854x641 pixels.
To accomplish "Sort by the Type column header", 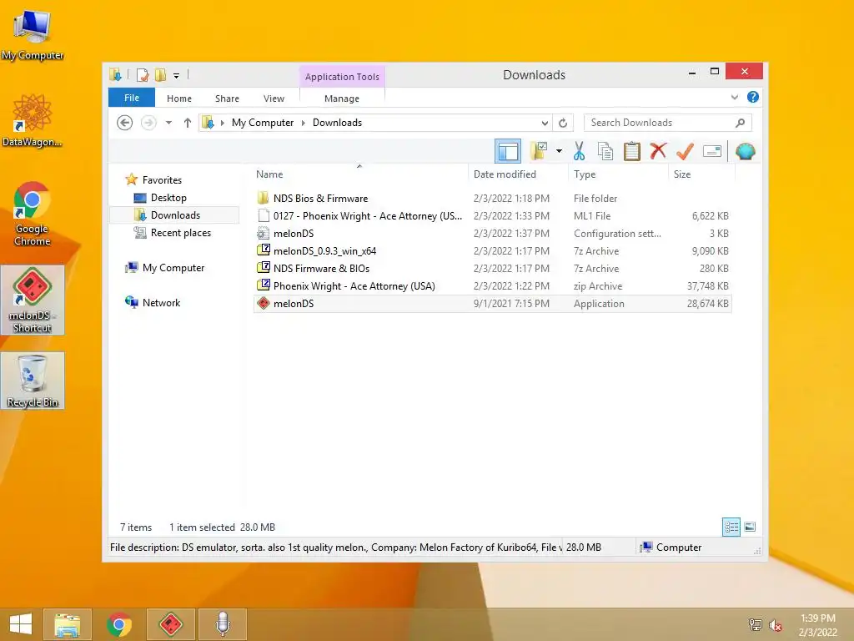I will point(585,174).
